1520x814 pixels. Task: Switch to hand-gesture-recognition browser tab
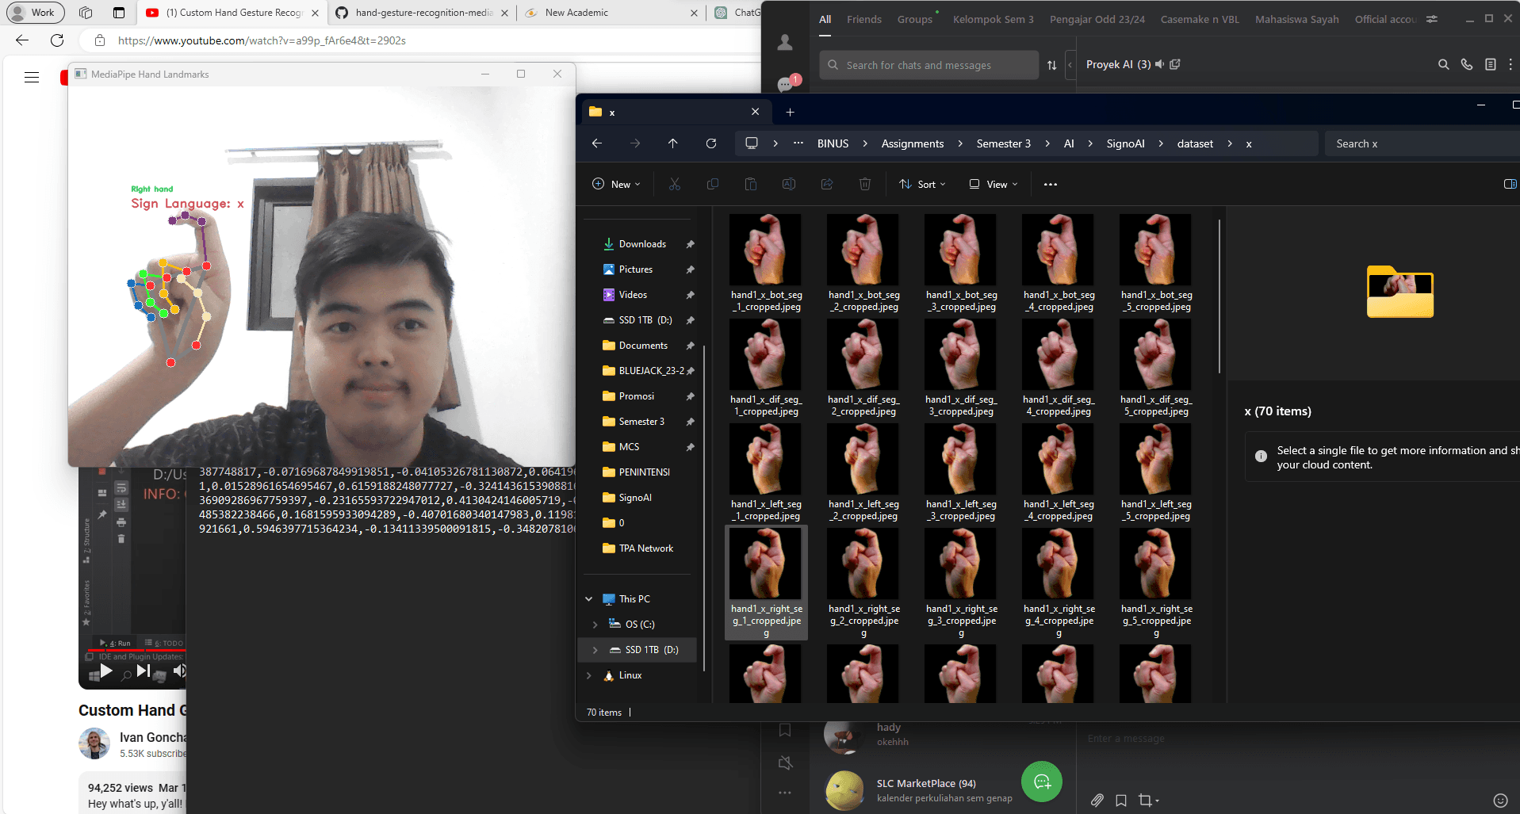(x=423, y=13)
